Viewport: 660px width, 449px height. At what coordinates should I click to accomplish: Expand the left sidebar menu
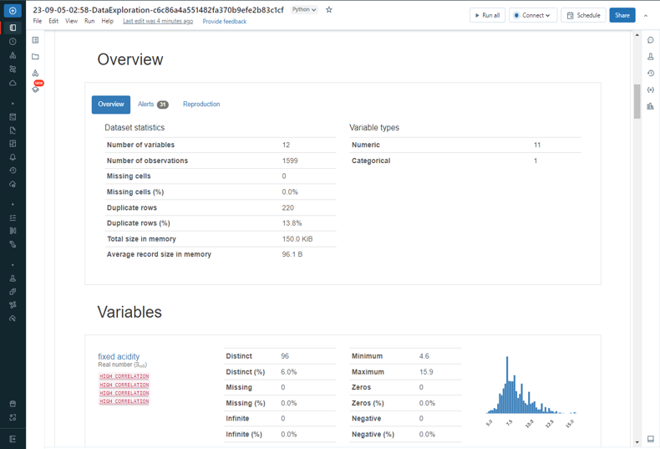[x=13, y=438]
